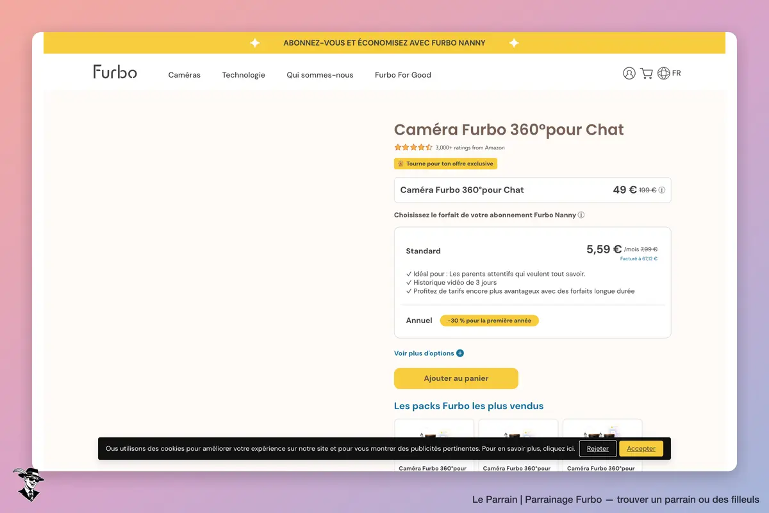The height and width of the screenshot is (513, 769).
Task: Click the -30 % pour la première année badge
Action: 490,321
